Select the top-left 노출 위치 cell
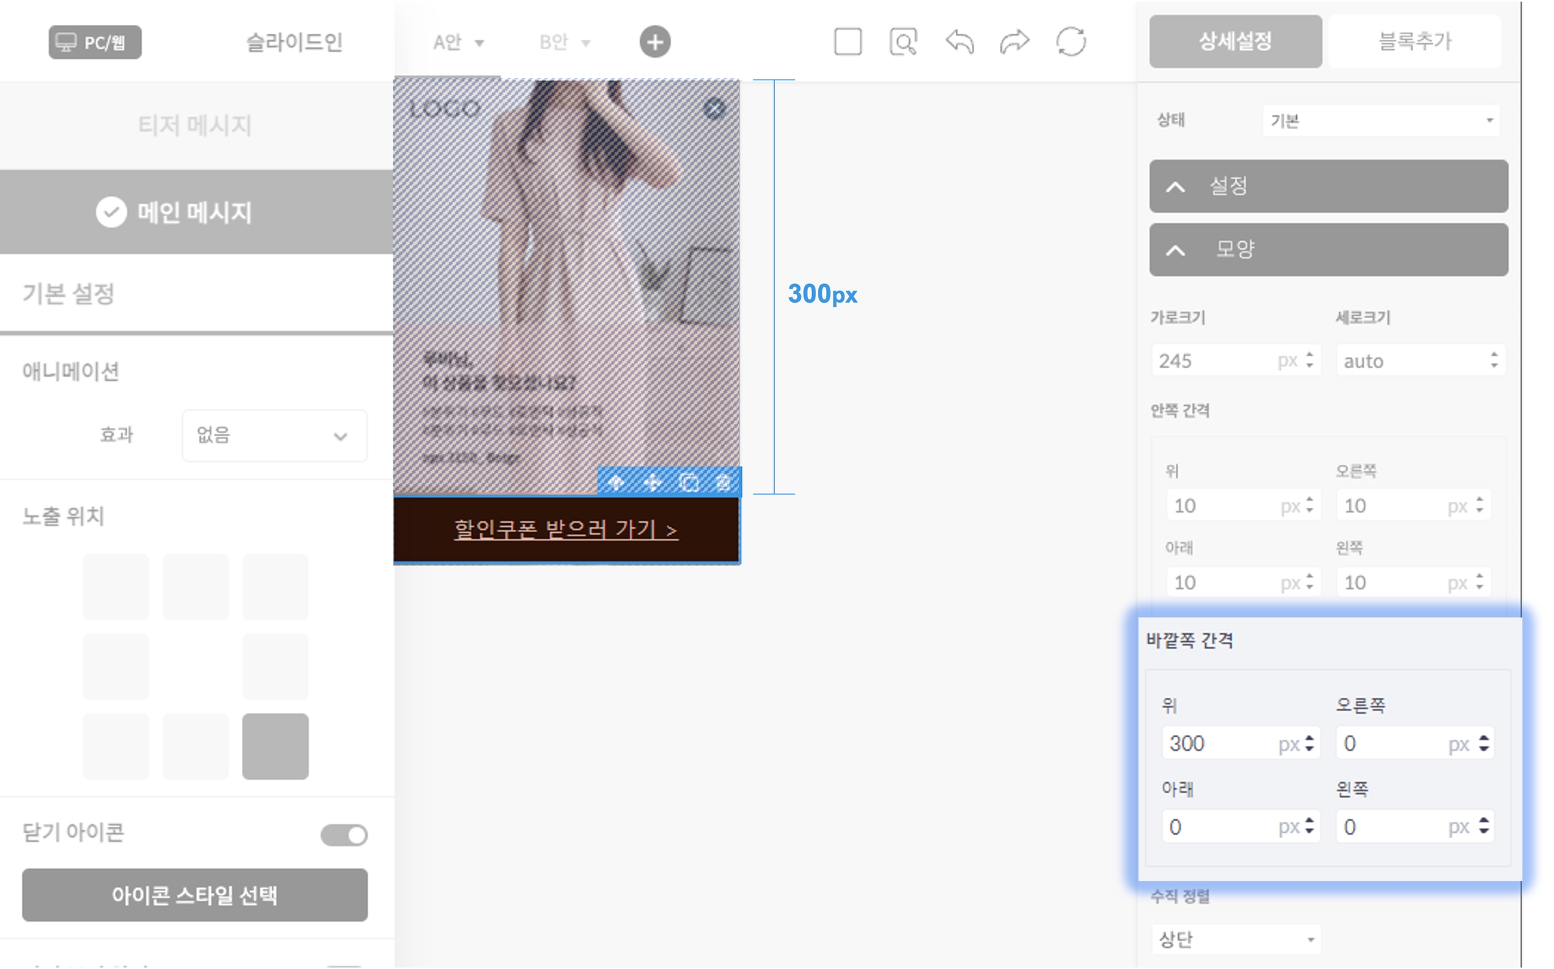1554x969 pixels. coord(116,587)
